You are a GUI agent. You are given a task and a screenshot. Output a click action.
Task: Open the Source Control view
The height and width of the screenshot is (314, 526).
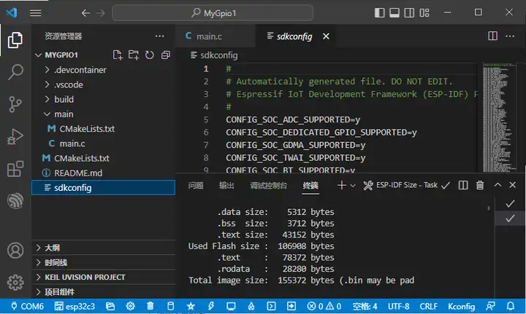(15, 104)
